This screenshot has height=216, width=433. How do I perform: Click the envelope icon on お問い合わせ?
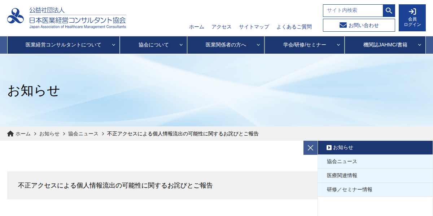pyautogui.click(x=343, y=25)
